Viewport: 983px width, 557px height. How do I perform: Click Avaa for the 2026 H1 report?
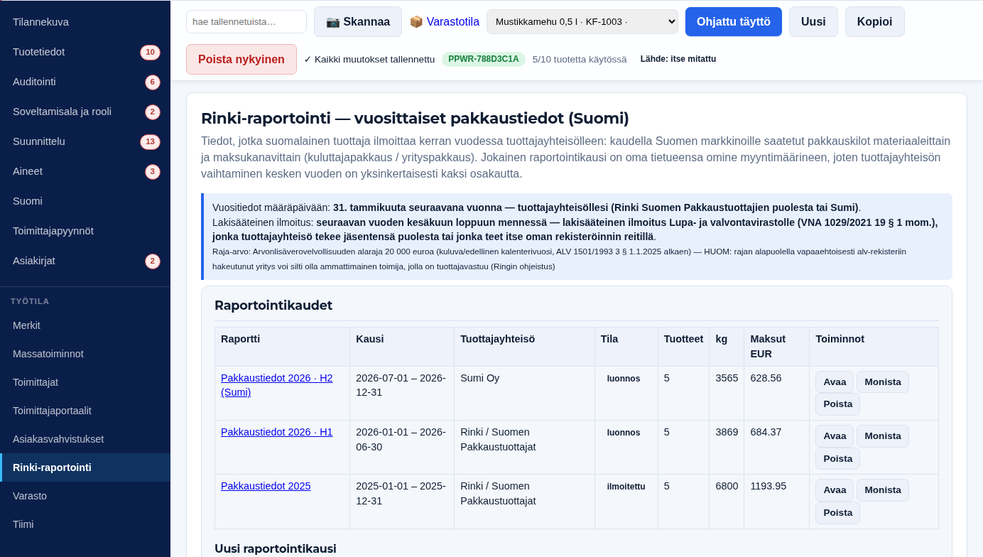coord(835,436)
